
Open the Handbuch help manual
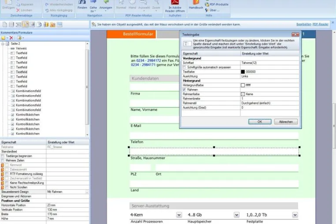[196, 5]
